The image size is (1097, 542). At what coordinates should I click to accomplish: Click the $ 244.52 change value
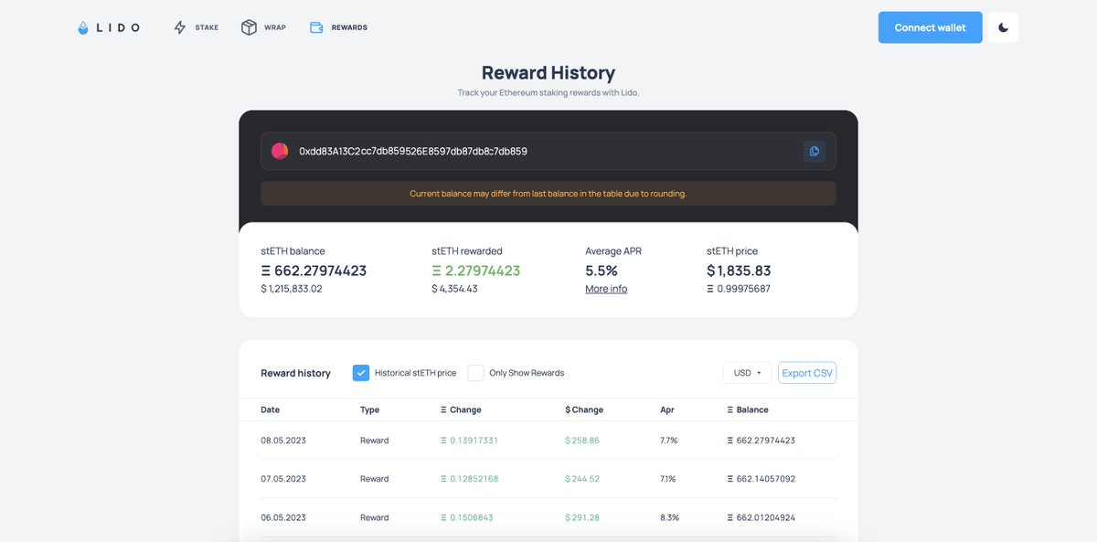click(582, 479)
